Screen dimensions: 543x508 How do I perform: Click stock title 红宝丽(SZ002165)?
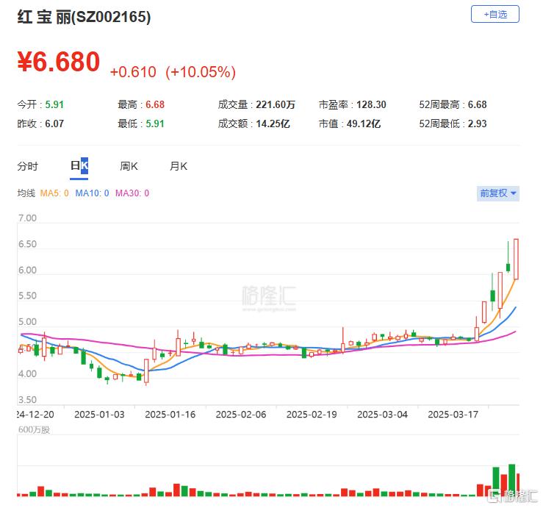pyautogui.click(x=84, y=17)
